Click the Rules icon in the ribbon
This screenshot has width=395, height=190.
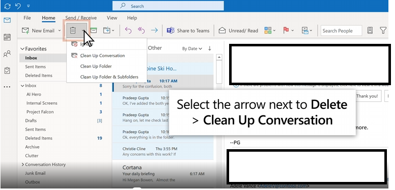(x=305, y=31)
